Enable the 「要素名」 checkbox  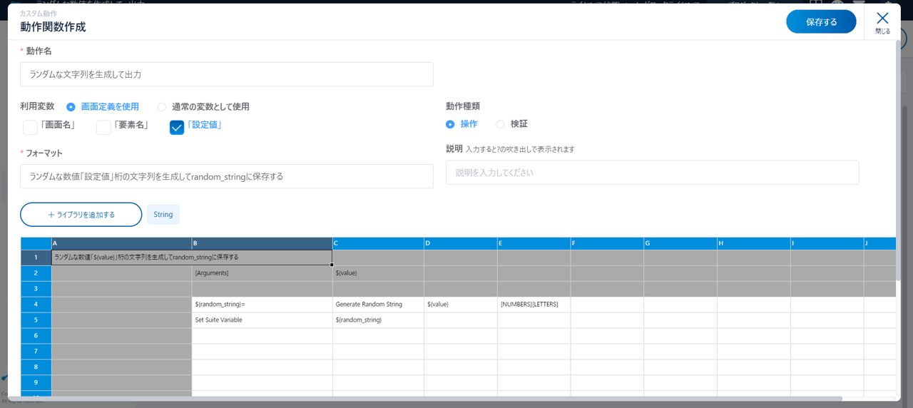point(103,127)
